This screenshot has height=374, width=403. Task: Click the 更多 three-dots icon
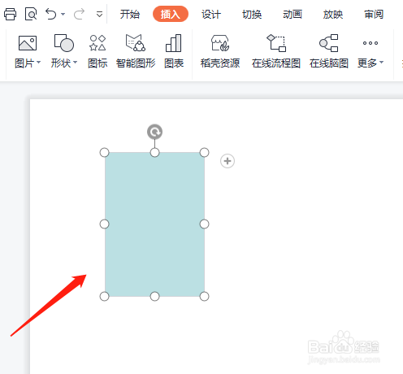tap(370, 43)
